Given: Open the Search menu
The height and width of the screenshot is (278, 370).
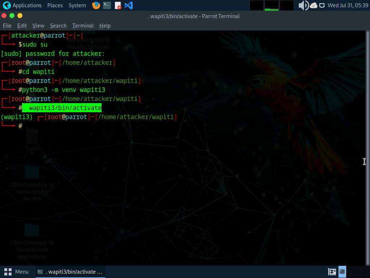Looking at the screenshot, I should coord(58,26).
